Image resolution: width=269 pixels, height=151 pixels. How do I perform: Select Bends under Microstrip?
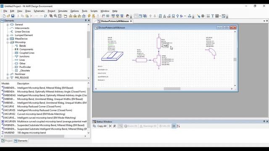22,46
